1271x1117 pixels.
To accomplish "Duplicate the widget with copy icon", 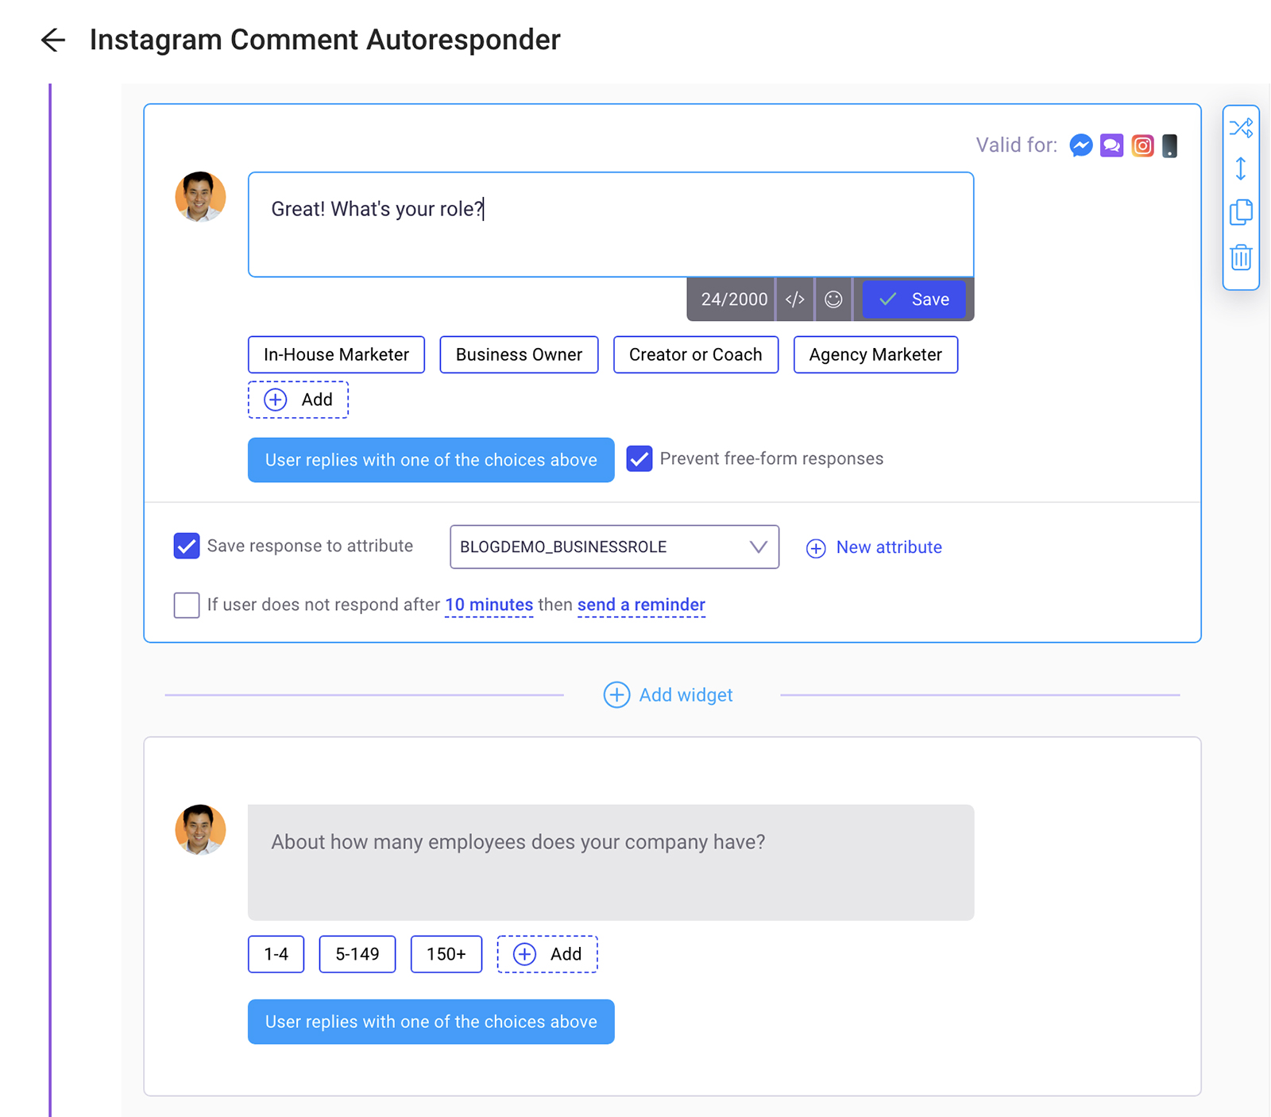I will coord(1241,212).
